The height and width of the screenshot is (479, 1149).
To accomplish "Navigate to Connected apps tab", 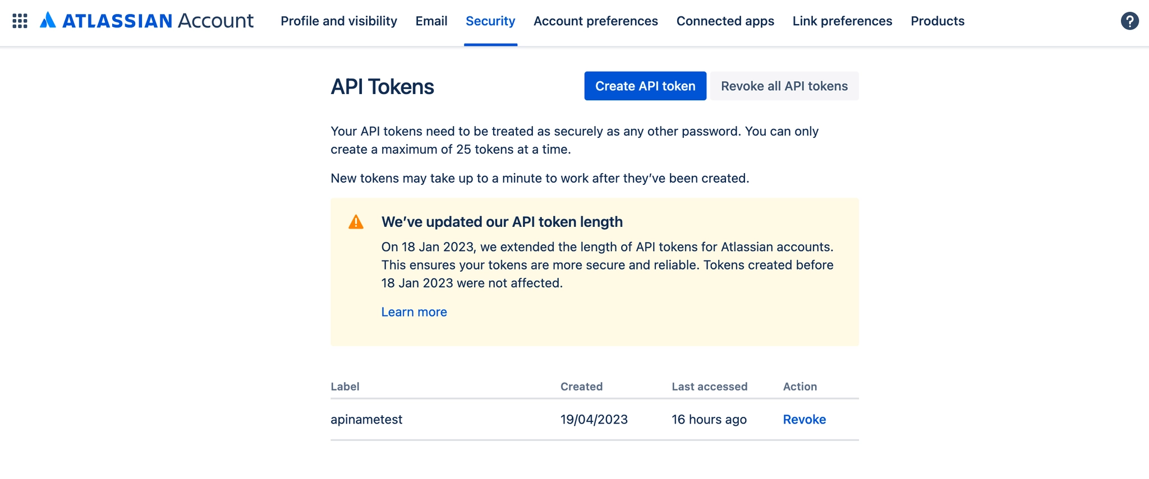I will [x=725, y=21].
